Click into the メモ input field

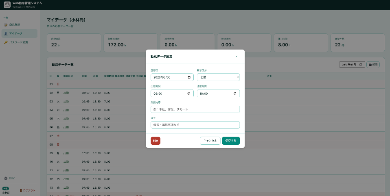pos(195,125)
